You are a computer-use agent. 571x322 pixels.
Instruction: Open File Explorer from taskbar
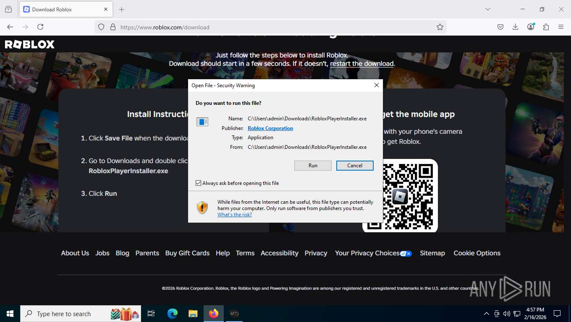point(193,314)
